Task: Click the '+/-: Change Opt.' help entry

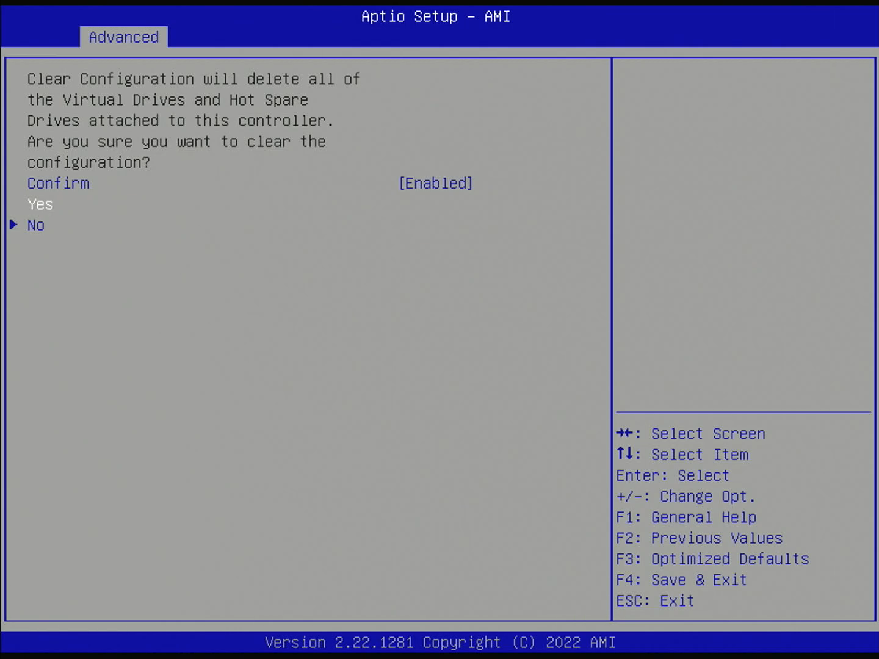Action: (x=685, y=497)
